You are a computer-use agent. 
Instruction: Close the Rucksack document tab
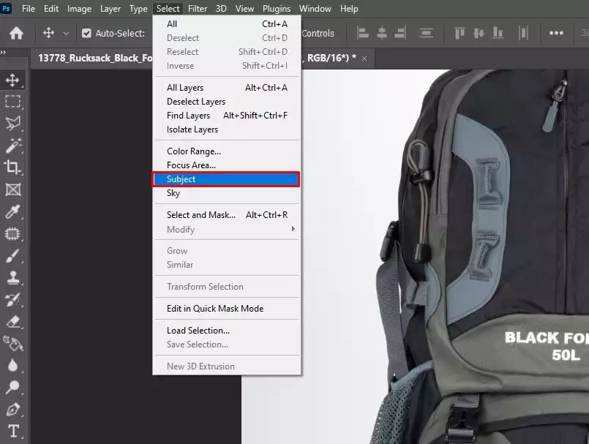pos(364,58)
